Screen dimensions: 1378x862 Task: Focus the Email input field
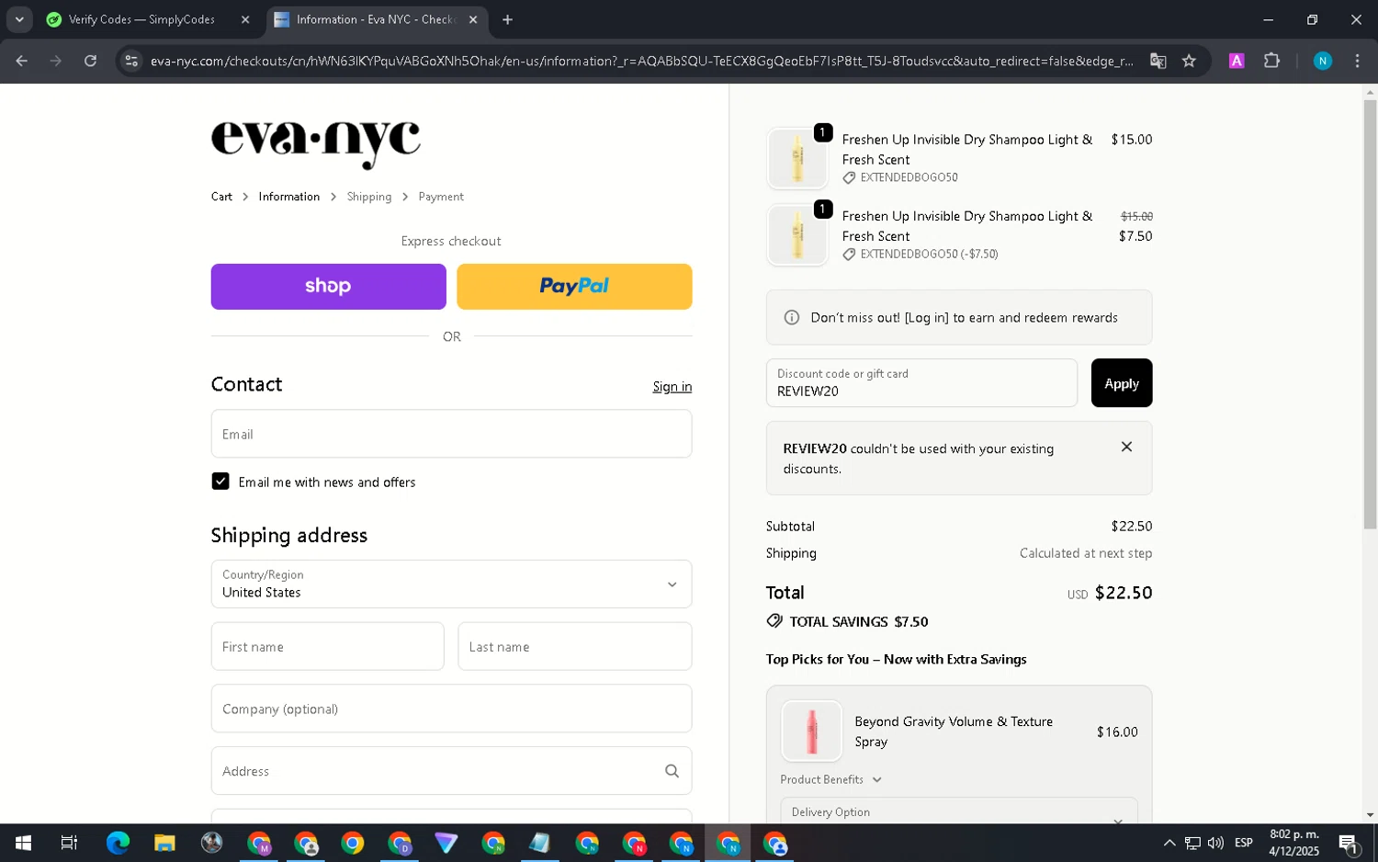pos(451,434)
